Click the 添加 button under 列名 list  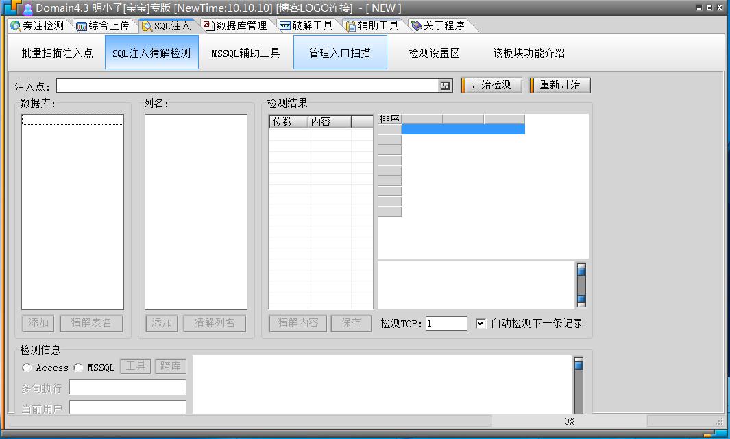[162, 323]
